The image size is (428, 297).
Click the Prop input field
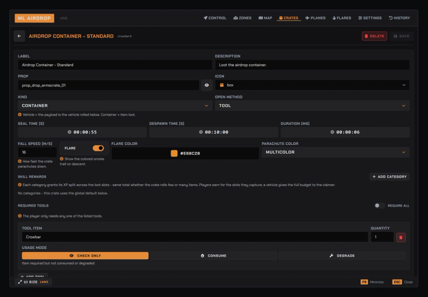click(108, 85)
